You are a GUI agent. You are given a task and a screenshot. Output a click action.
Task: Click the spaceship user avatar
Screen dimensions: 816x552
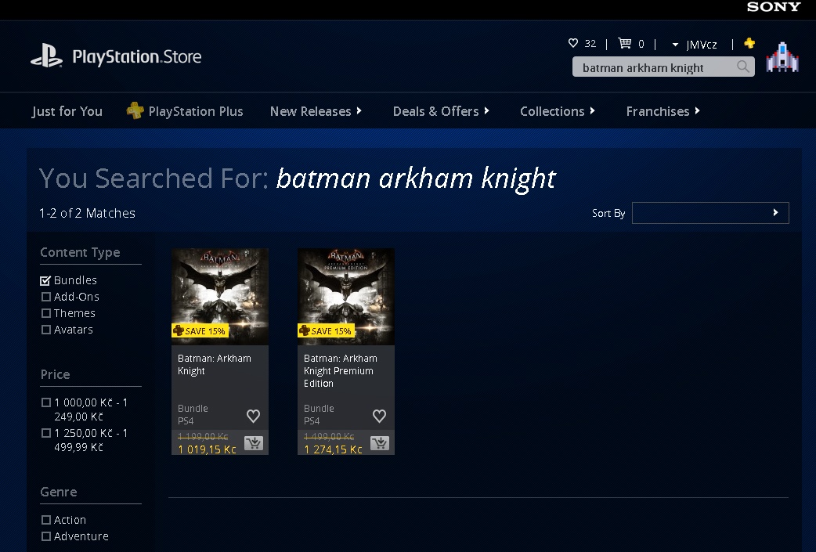point(782,57)
